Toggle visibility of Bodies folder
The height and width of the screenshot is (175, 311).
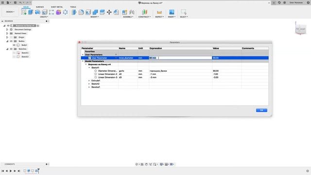click(11, 41)
